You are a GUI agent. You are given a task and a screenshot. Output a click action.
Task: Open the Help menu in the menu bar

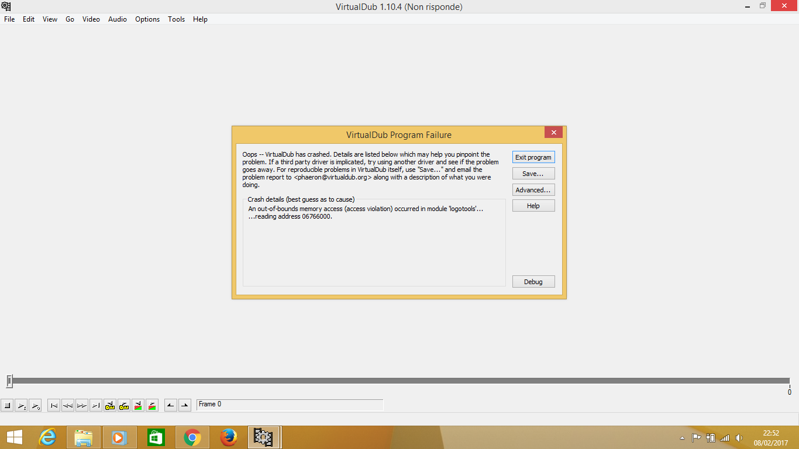pyautogui.click(x=200, y=19)
